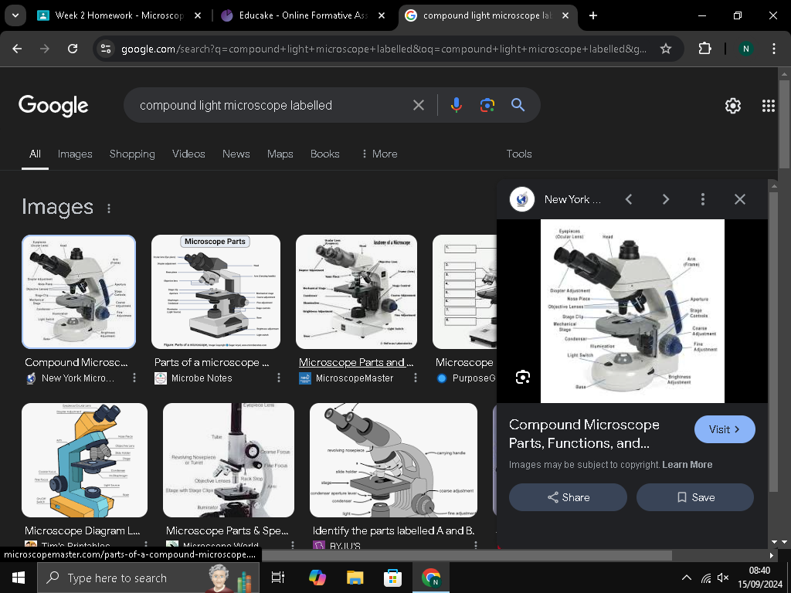This screenshot has width=791, height=593.
Task: Switch to News results tab
Action: pos(236,154)
